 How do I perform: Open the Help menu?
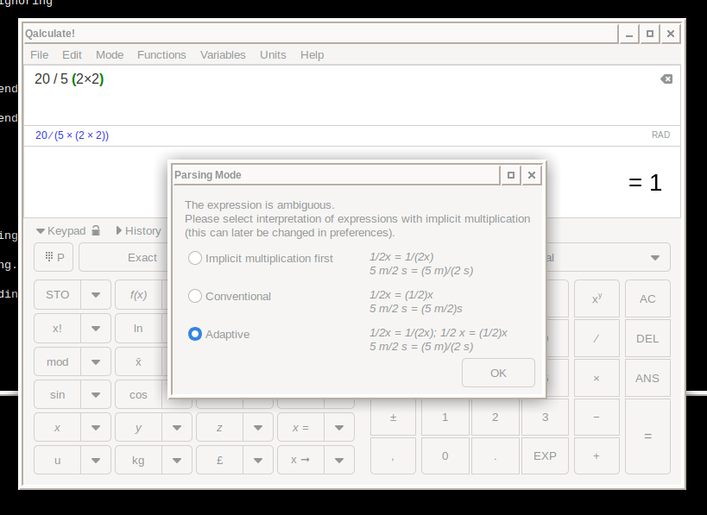pyautogui.click(x=312, y=55)
